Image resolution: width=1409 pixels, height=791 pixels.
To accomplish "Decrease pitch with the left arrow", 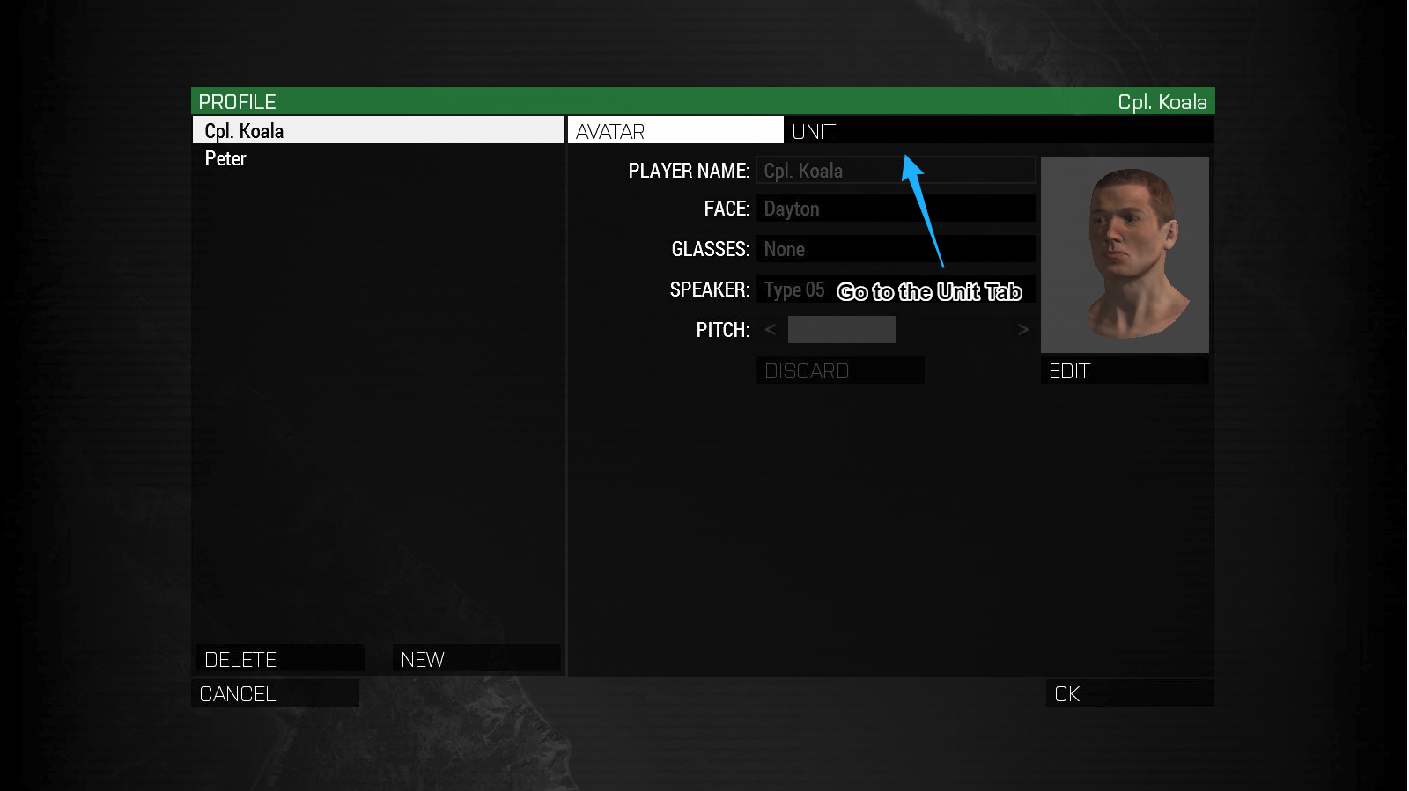I will (x=771, y=330).
